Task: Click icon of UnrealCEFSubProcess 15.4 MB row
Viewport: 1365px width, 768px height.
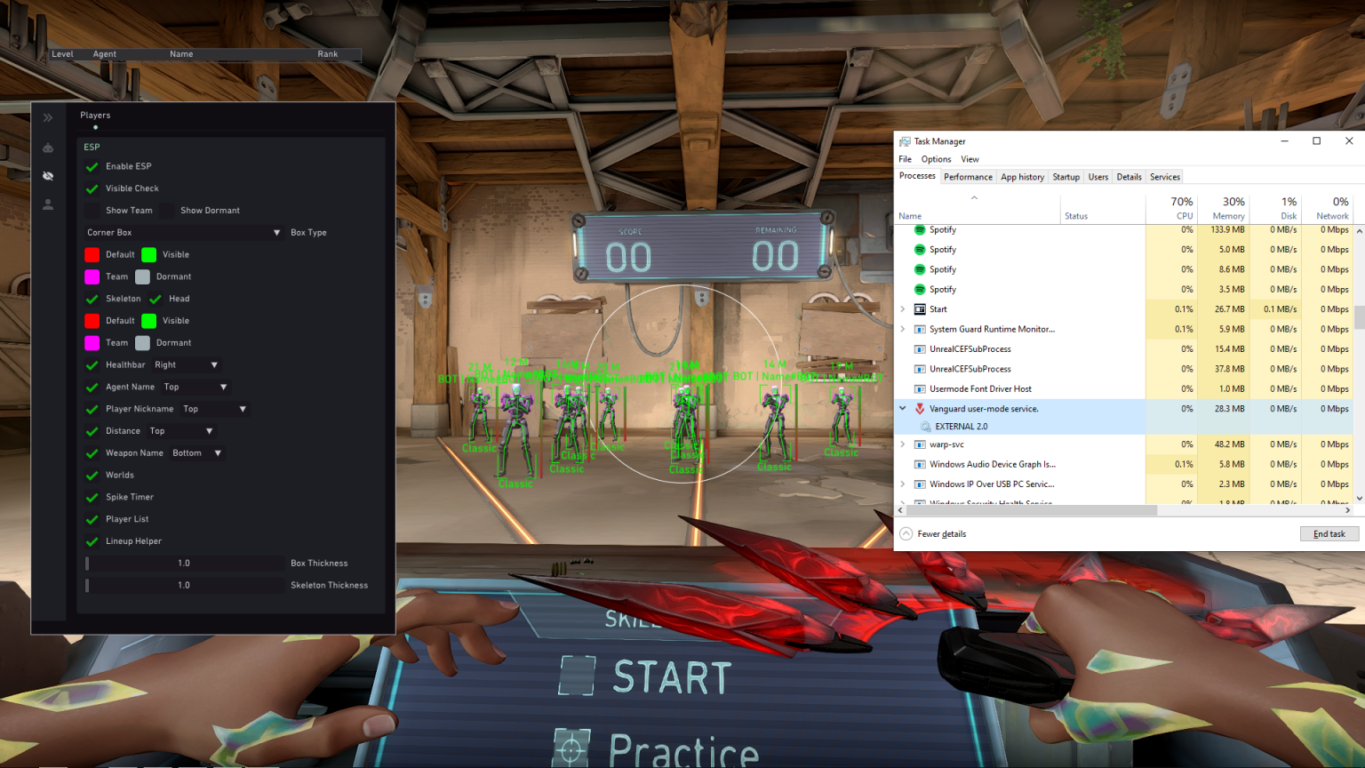Action: 920,349
